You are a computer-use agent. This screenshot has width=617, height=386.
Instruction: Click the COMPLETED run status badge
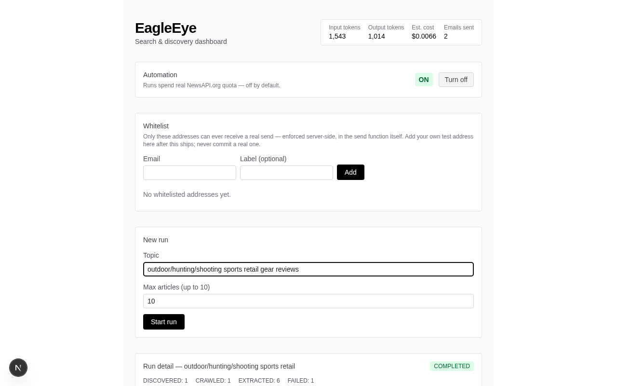point(452,366)
